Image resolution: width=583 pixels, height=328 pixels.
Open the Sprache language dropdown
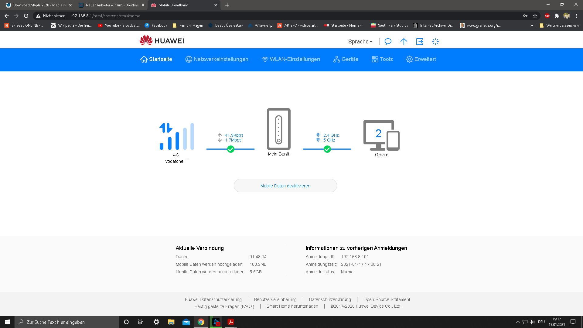point(360,42)
